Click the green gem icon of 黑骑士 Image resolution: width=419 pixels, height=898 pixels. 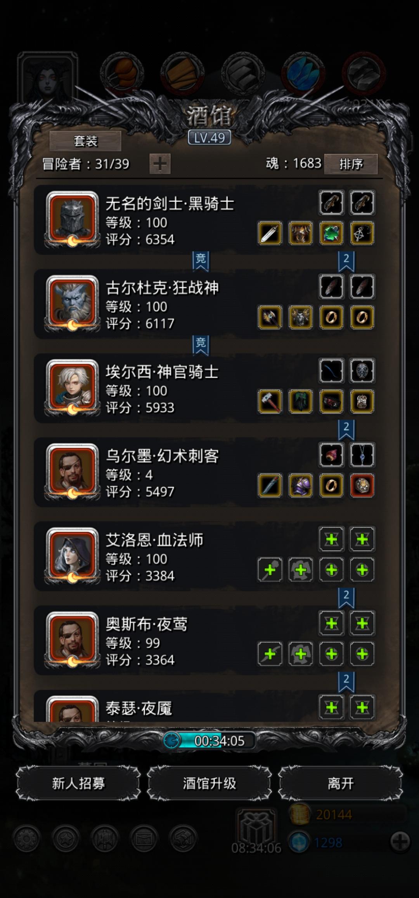331,233
